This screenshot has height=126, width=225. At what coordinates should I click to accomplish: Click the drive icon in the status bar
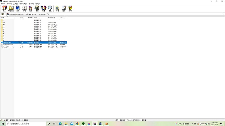pos(2,120)
